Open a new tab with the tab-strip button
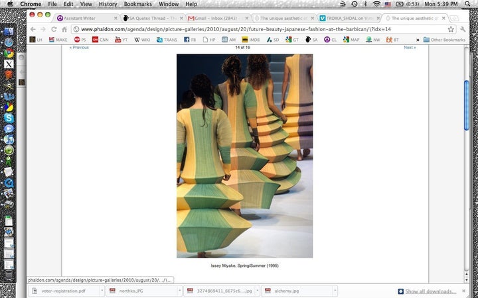Viewport: 478px width, 298px height. 454,19
